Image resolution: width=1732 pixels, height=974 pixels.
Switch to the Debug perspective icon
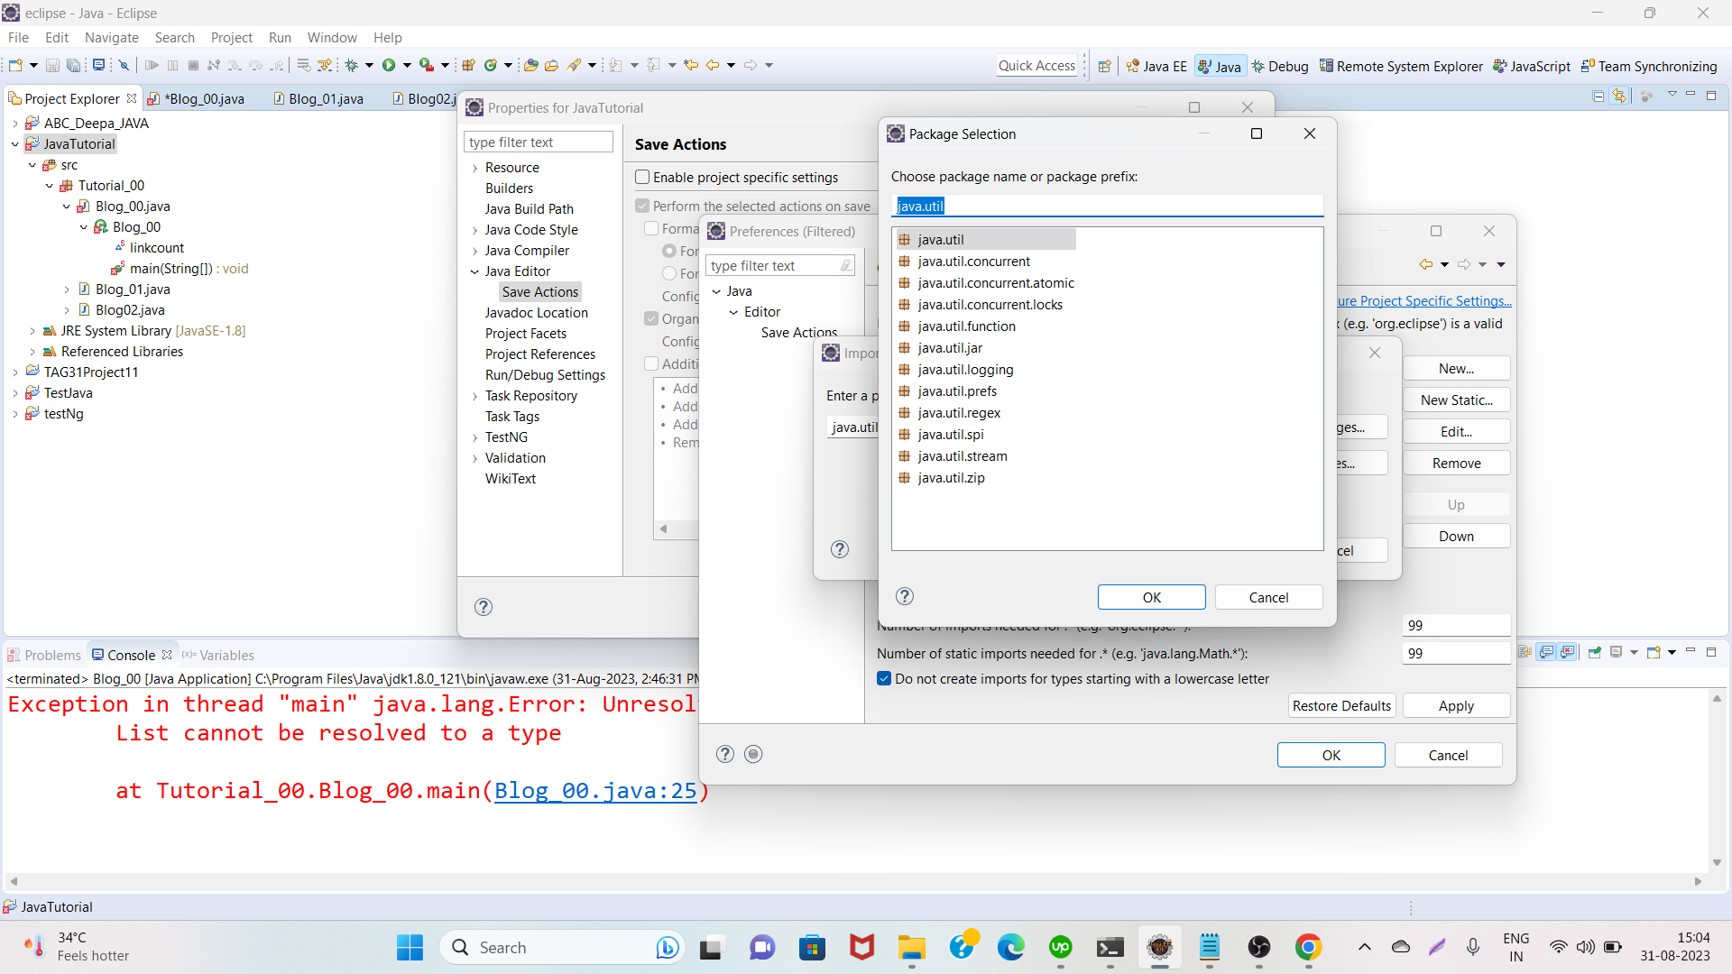pyautogui.click(x=1281, y=66)
